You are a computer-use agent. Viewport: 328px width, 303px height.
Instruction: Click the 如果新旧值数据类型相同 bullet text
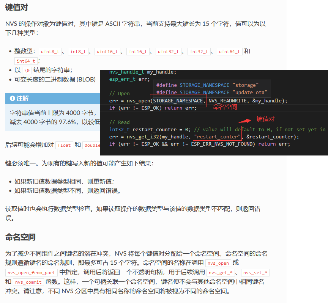click(x=64, y=181)
